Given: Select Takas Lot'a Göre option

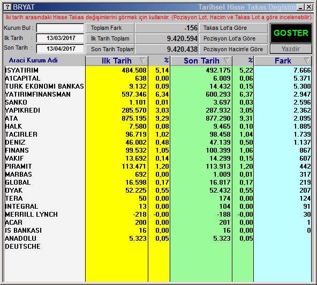Looking at the screenshot, I should click(x=233, y=28).
